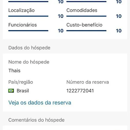130x130 pixels.
Task: Click the Brazil flag icon
Action: click(11, 91)
